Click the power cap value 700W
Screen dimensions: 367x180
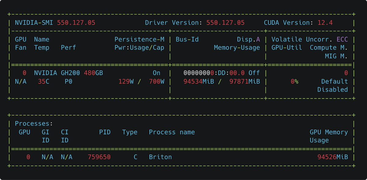[x=157, y=81]
